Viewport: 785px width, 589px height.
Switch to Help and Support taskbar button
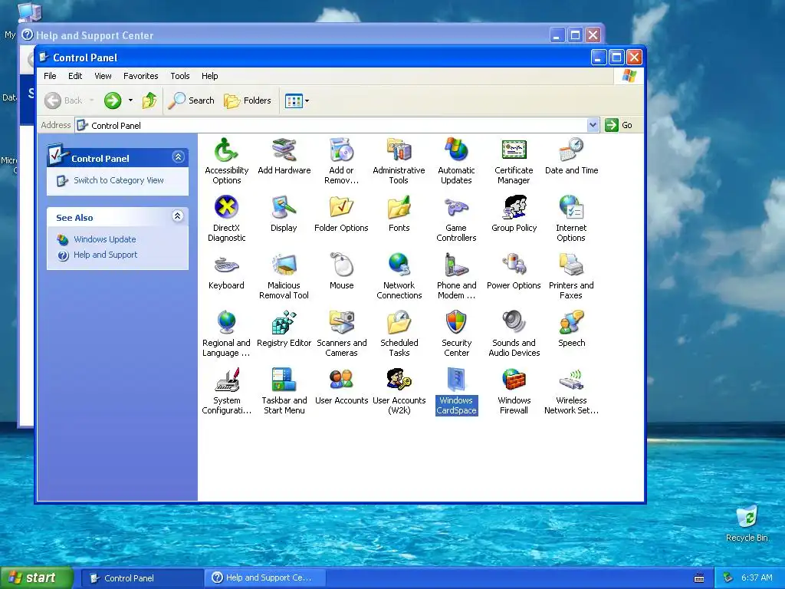coord(265,578)
